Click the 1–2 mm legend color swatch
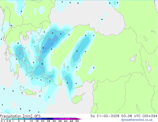158x122 pixels. pyautogui.click(x=16, y=119)
